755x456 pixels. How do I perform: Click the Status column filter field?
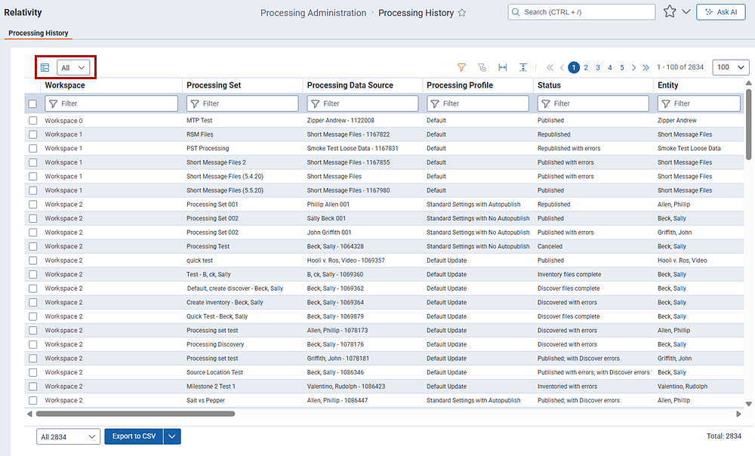(593, 103)
